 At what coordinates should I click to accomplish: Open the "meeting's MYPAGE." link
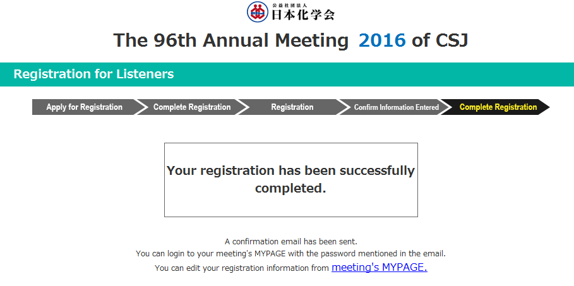click(x=380, y=267)
